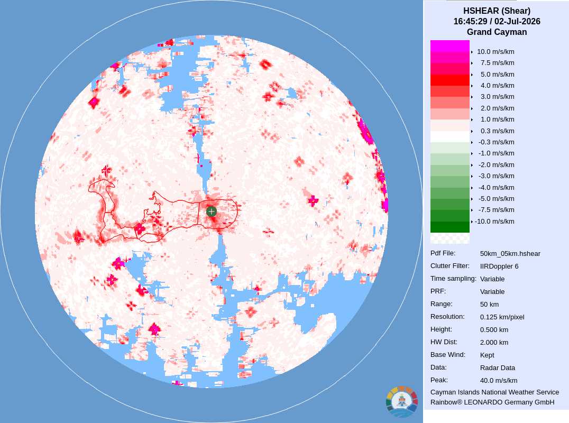The width and height of the screenshot is (569, 423).
Task: Click the arrow marker beside 5.0 m/s/km
Action: click(472, 75)
